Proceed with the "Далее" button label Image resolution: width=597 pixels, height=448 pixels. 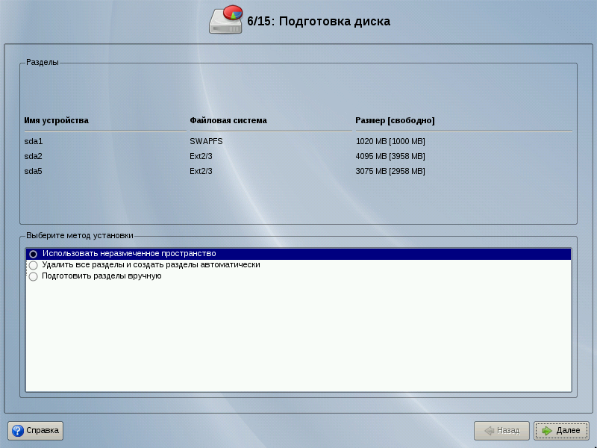pos(568,431)
